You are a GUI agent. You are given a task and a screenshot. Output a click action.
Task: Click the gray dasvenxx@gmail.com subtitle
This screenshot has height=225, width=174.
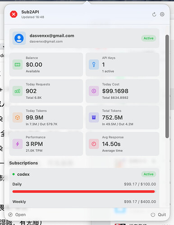click(46, 41)
